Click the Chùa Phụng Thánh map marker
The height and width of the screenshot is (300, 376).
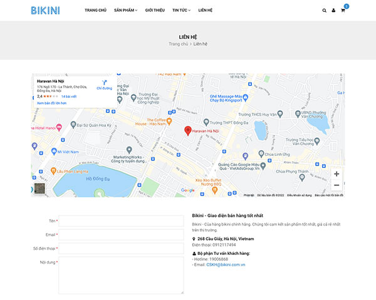(302, 177)
